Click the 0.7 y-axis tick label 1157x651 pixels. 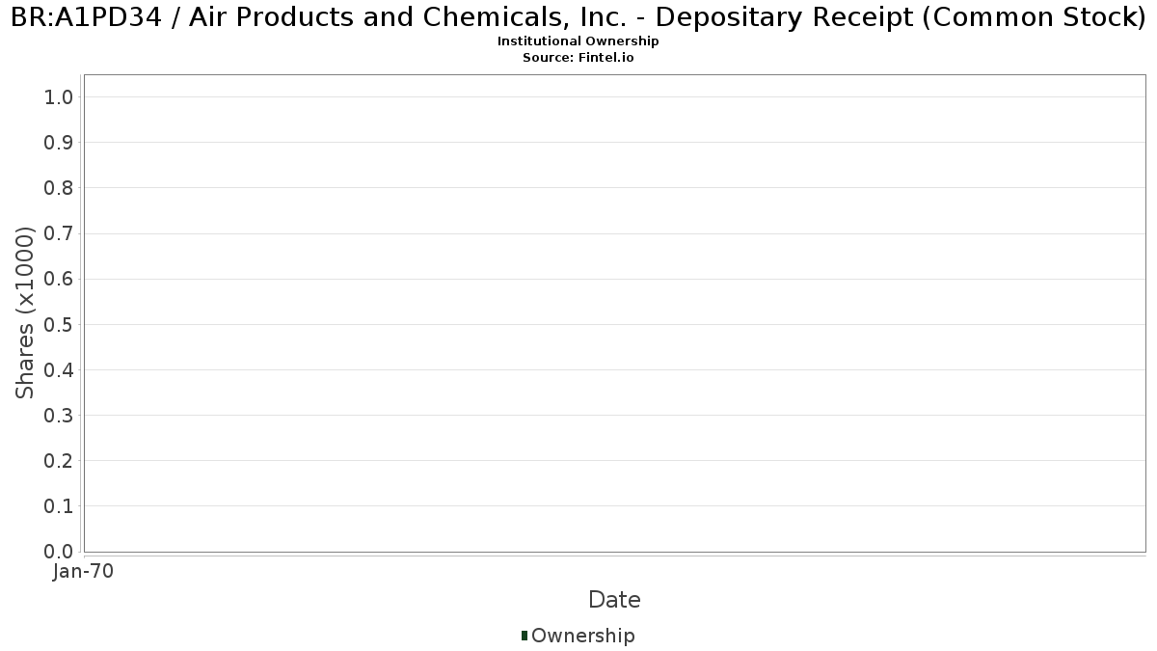[59, 233]
